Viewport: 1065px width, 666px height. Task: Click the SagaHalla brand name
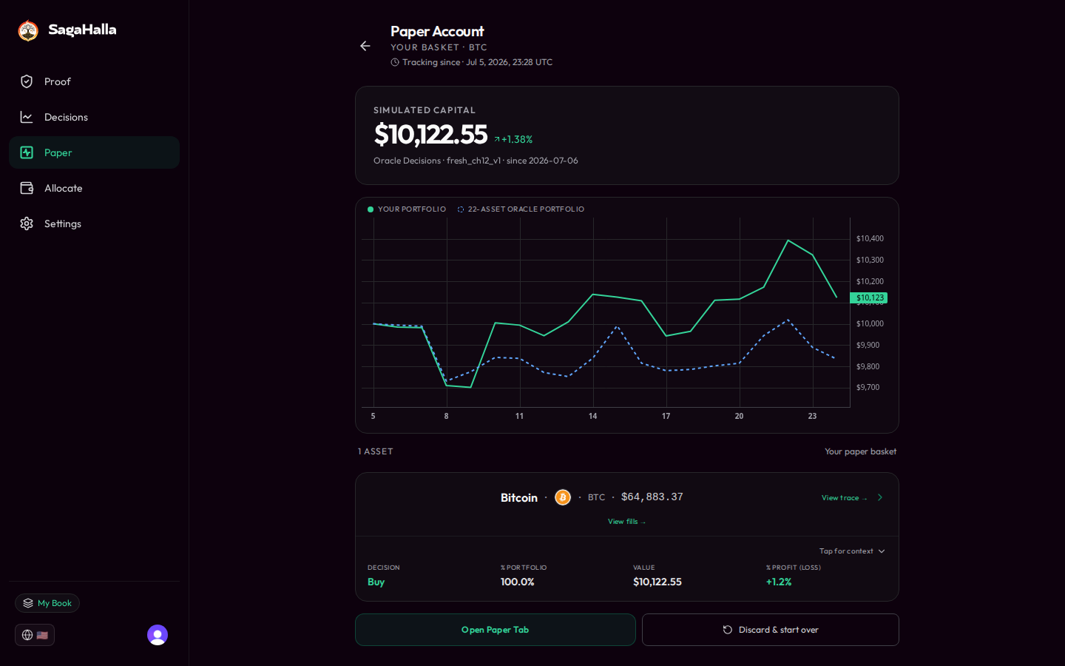click(82, 30)
